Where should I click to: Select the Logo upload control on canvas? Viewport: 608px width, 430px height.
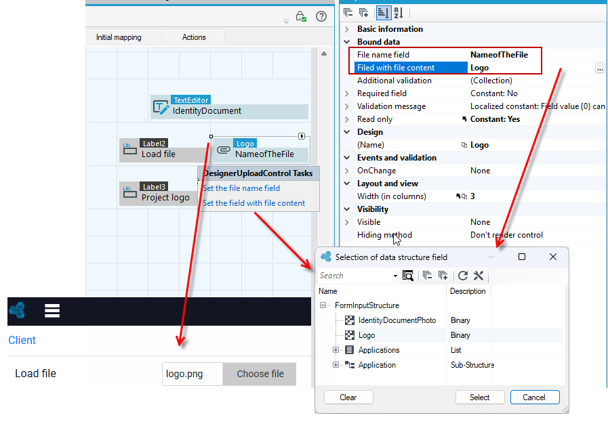260,150
